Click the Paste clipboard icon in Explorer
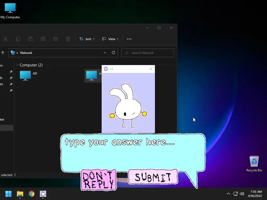Viewport: 267px width, 200px height. point(31,39)
